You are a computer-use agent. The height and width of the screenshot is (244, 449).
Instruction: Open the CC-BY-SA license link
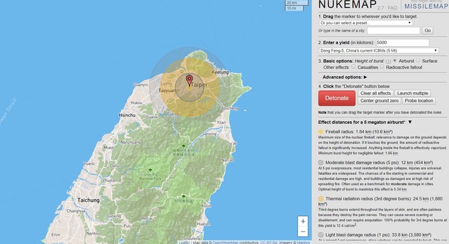(x=269, y=242)
